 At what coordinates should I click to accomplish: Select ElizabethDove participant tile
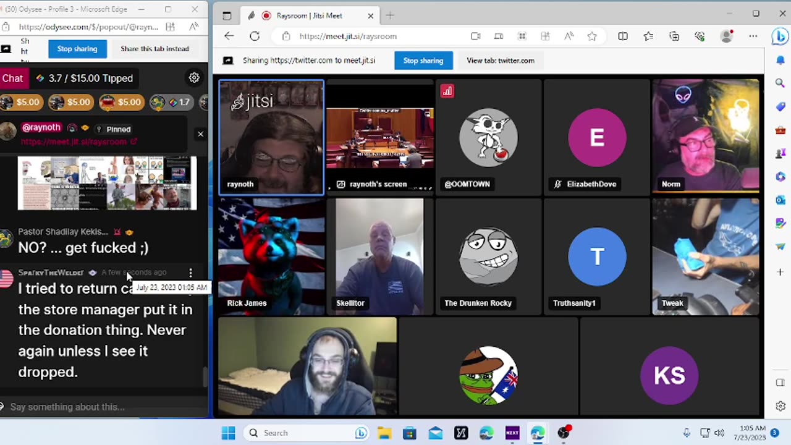pos(597,137)
